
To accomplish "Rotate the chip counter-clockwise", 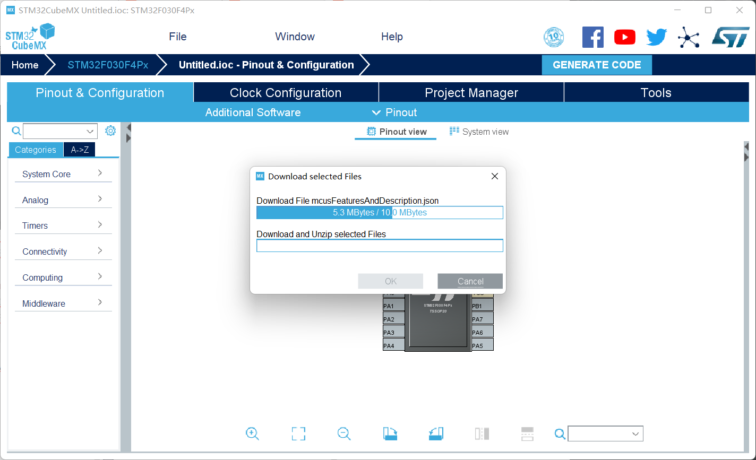I will tap(436, 434).
